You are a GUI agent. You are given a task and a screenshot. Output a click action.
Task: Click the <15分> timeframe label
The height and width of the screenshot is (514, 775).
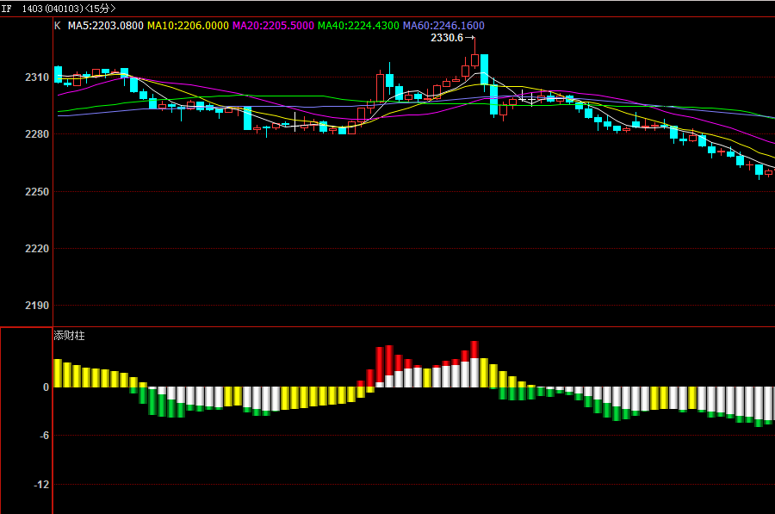pyautogui.click(x=101, y=9)
